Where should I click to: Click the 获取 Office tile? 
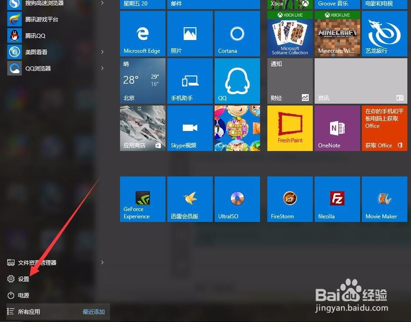(385, 128)
